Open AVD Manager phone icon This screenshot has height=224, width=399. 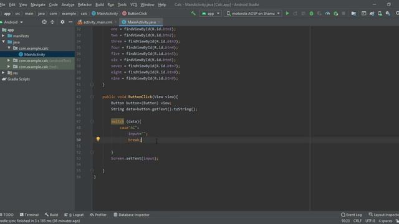[x=380, y=14]
